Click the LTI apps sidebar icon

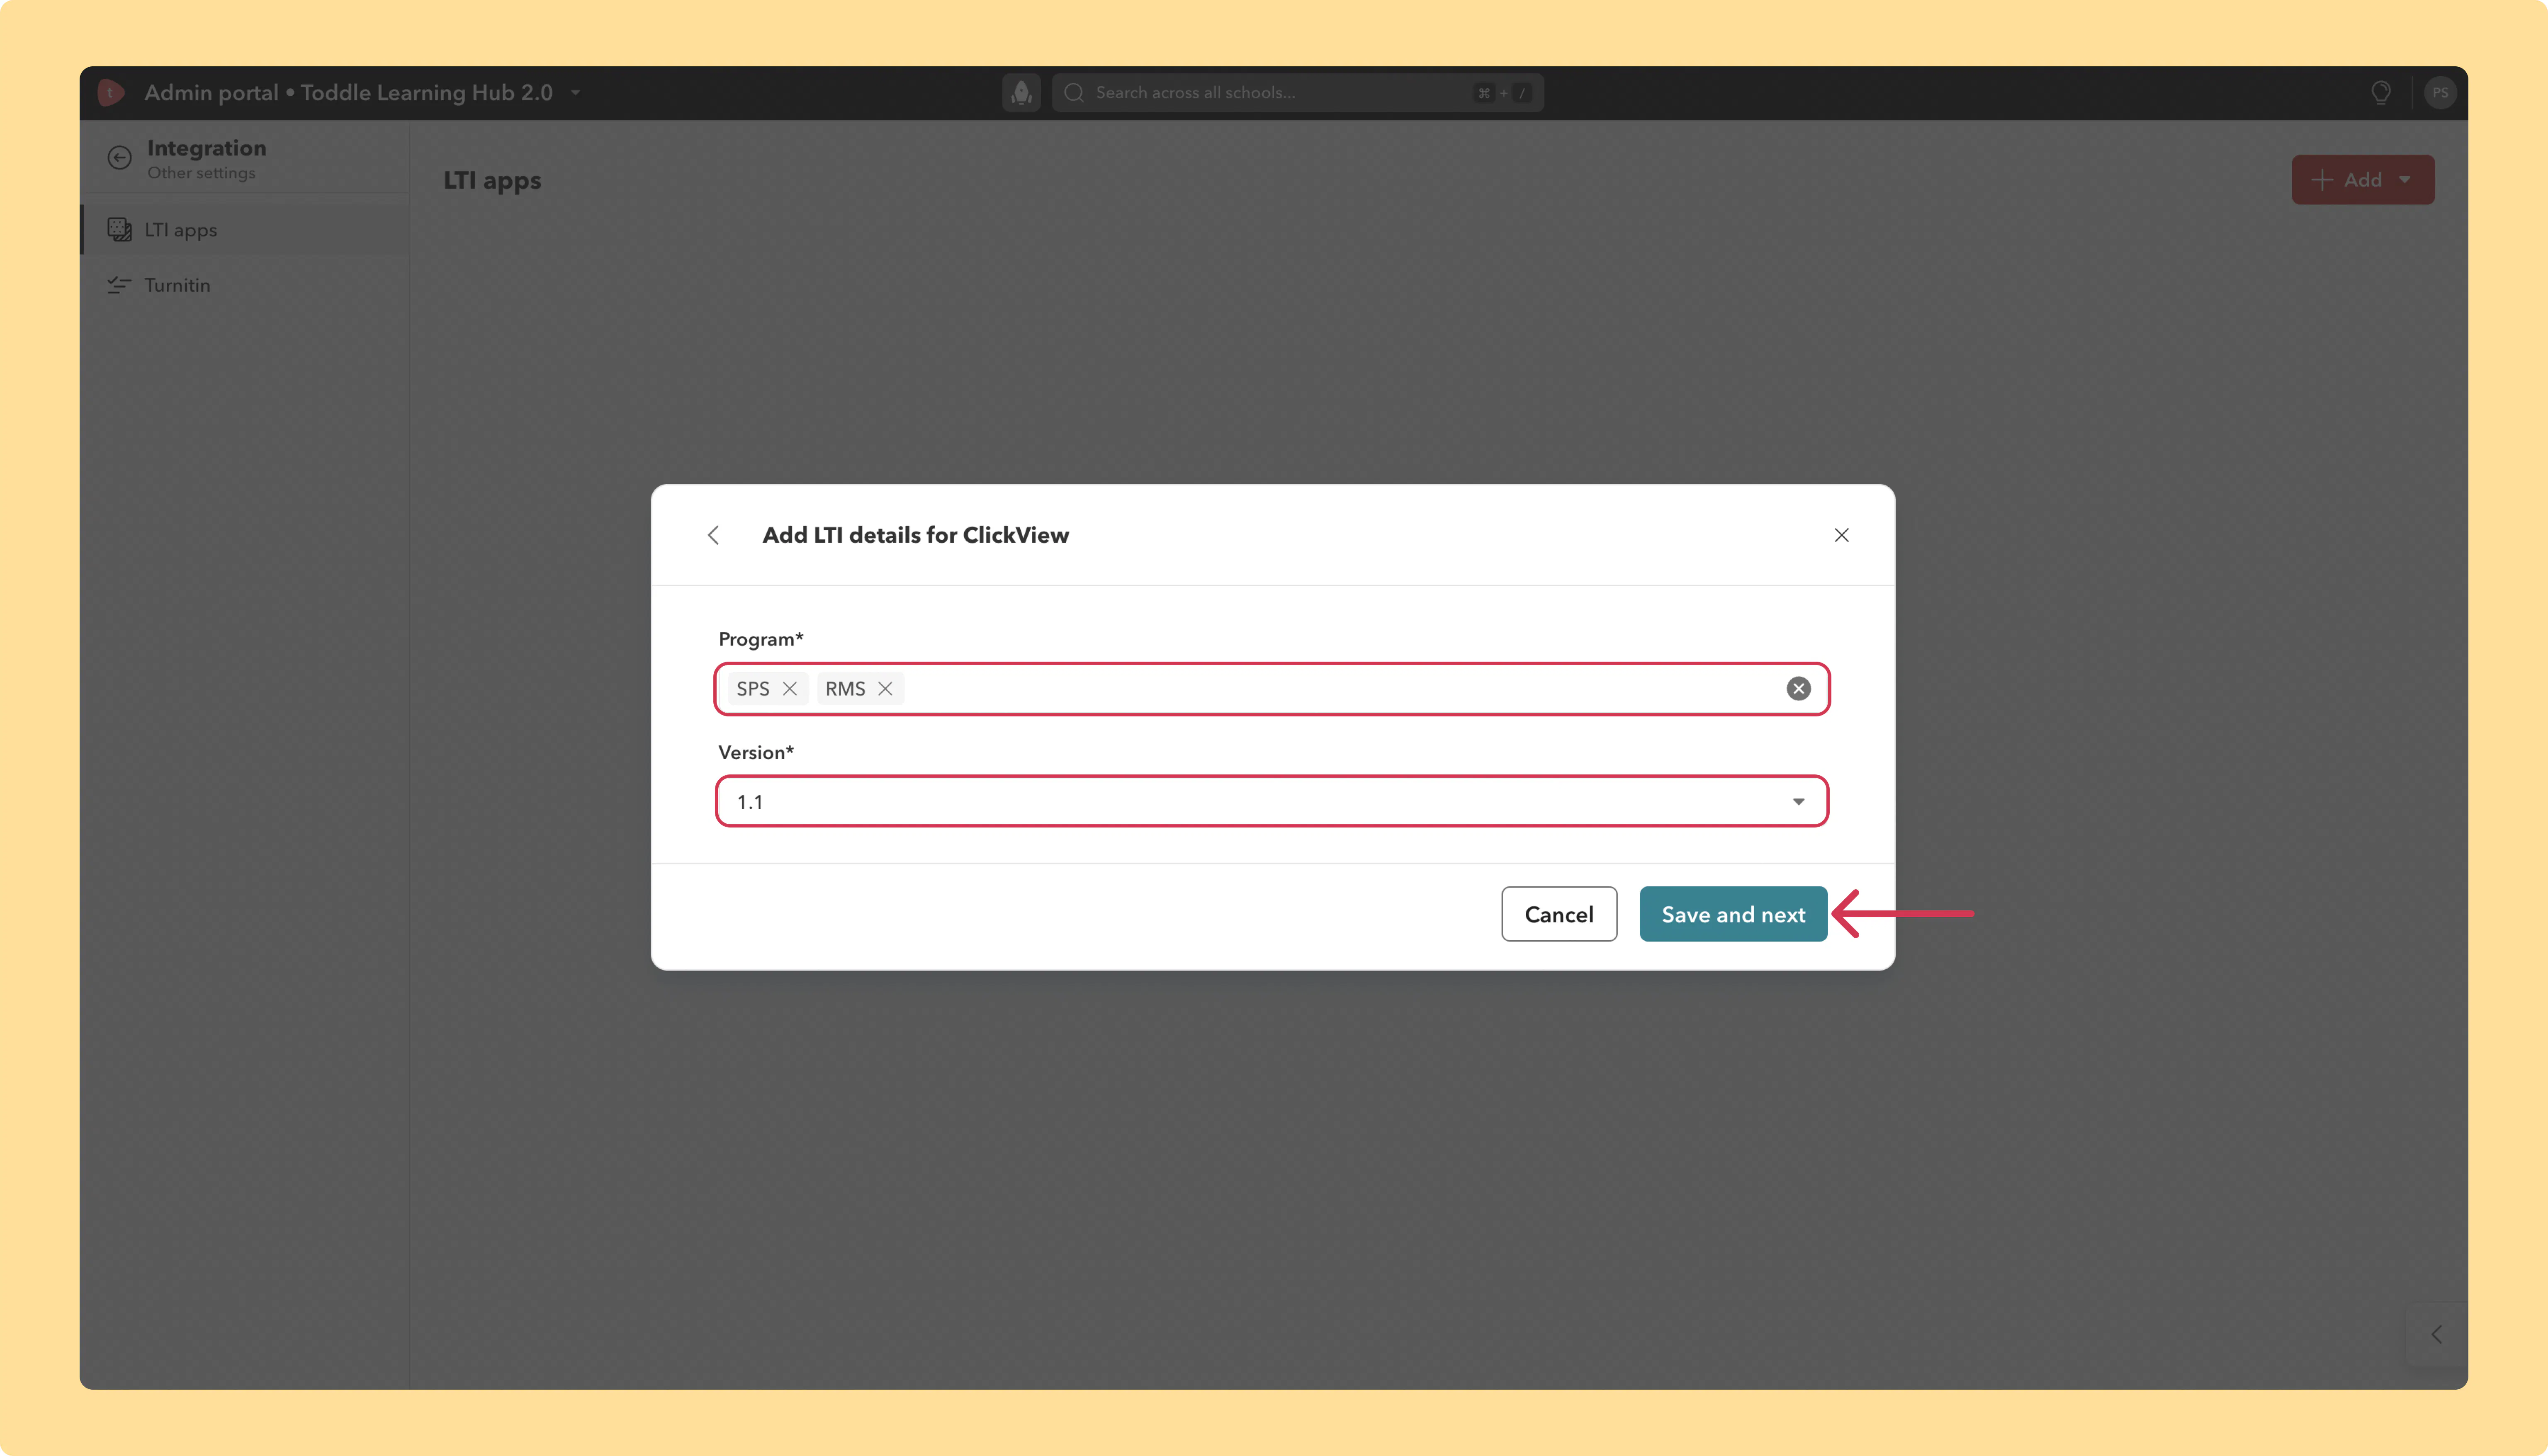[x=119, y=230]
